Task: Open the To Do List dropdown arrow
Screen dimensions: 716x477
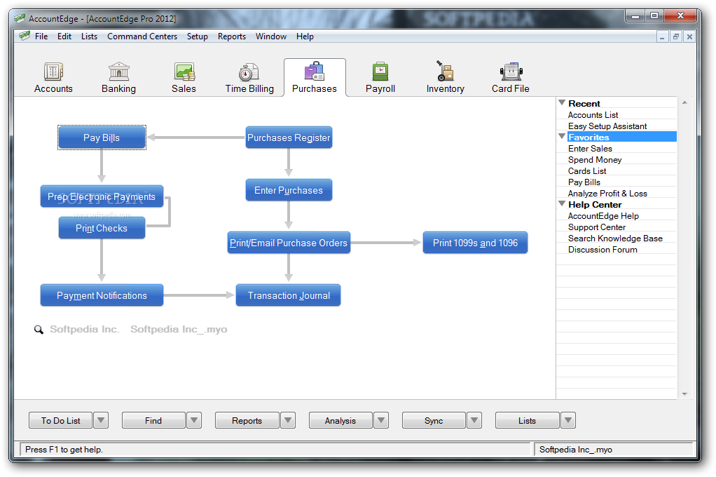Action: tap(101, 420)
